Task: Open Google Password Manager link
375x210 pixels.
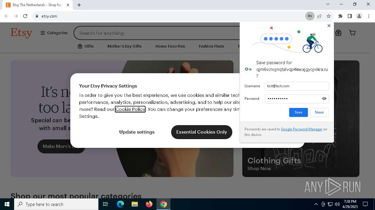Action: click(x=301, y=129)
